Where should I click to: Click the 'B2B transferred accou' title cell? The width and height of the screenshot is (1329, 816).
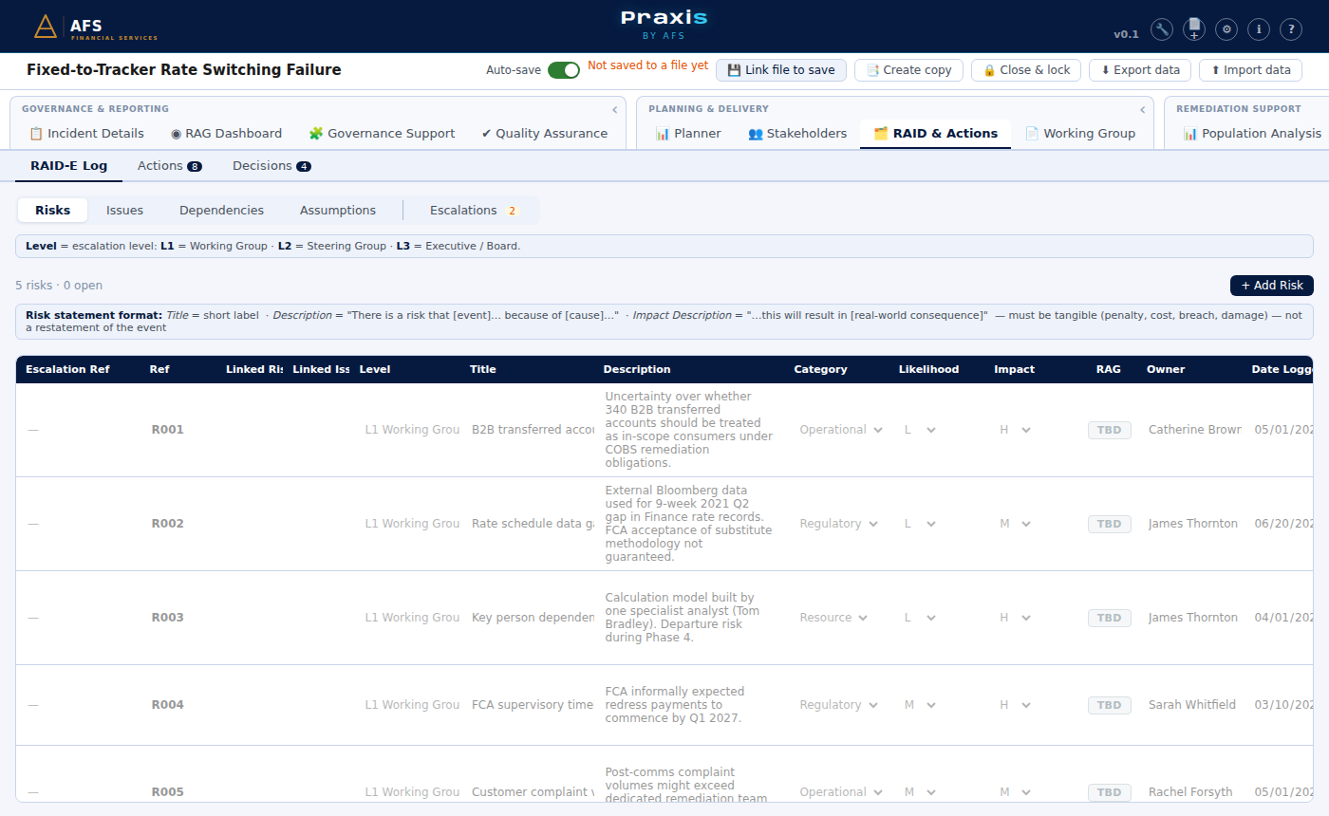pyautogui.click(x=533, y=430)
